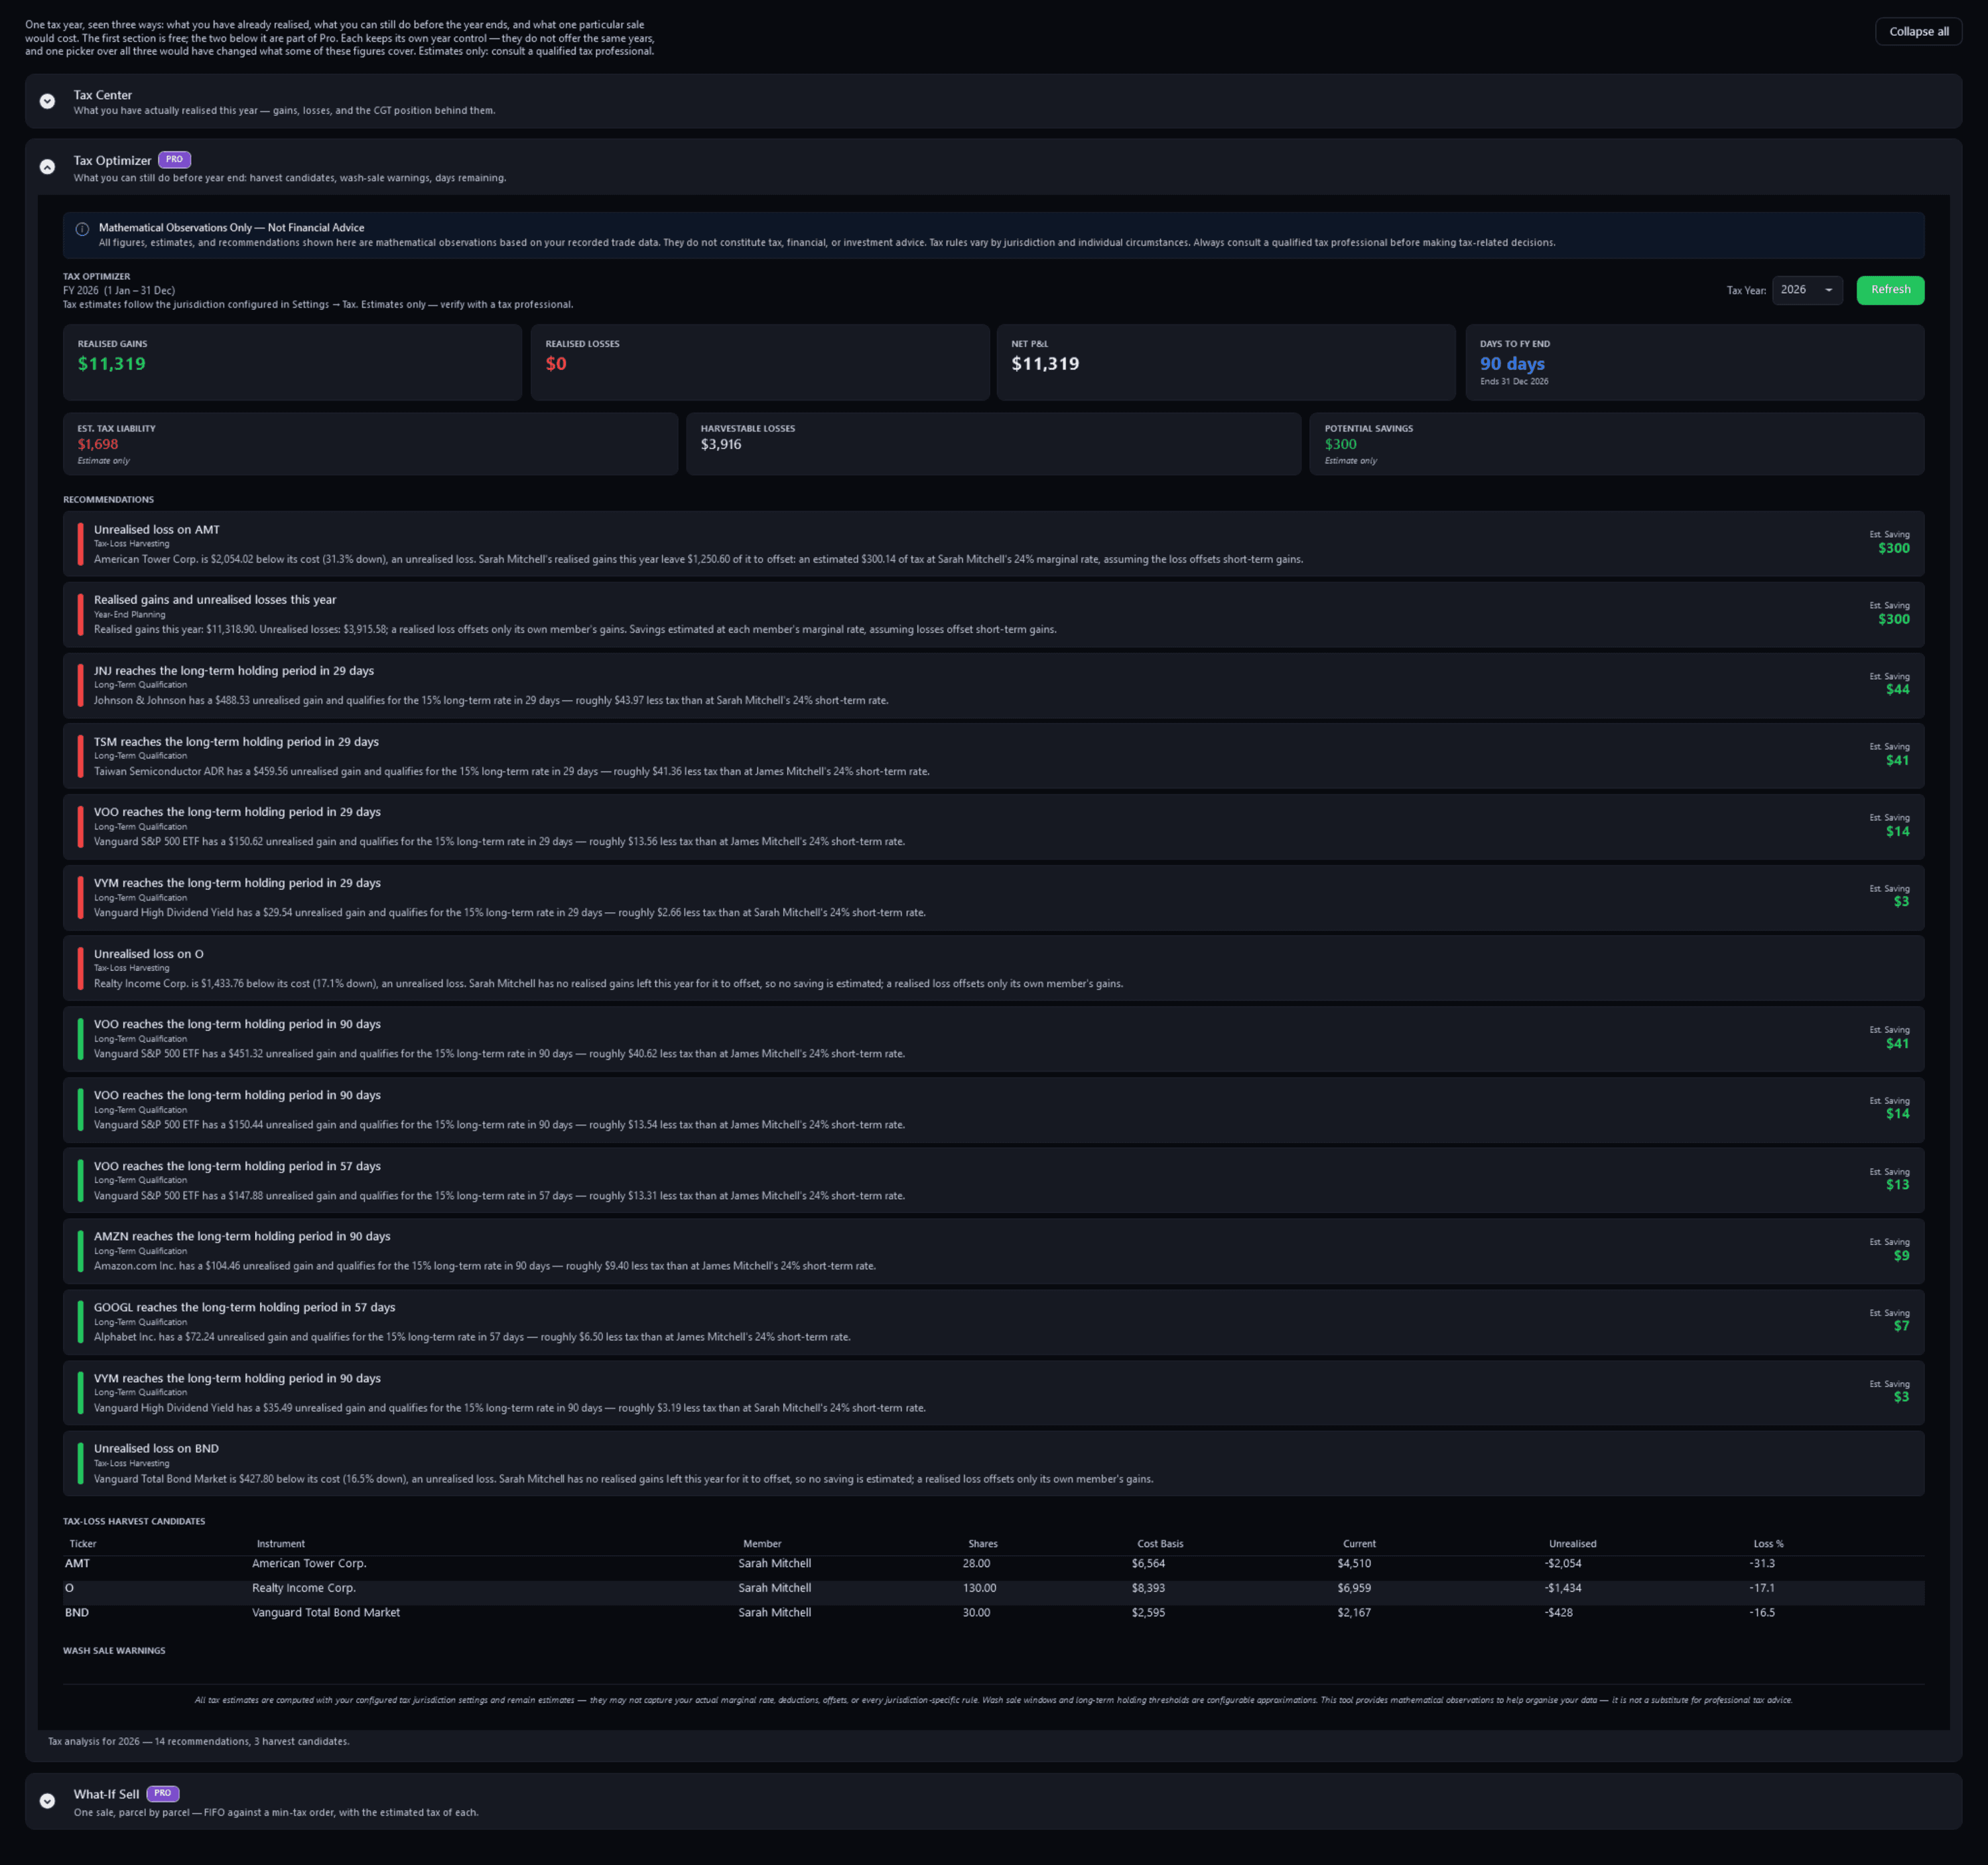Click the Realised Losses $0 card
Screen dimensions: 1988x1865
pyautogui.click(x=759, y=362)
